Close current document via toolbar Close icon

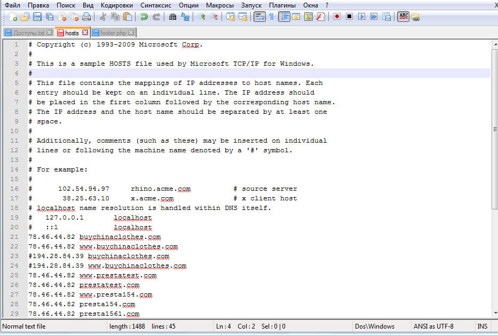(x=62, y=17)
